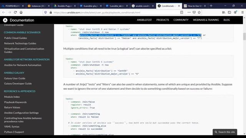Switch to the 5.ansible_lab tab
Image resolution: width=246 pixels, height=138 pixels.
(116, 6)
